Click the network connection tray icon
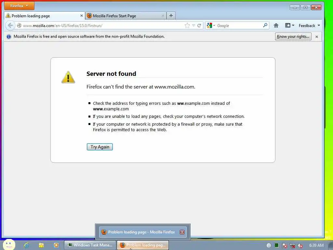Image resolution: width=333 pixels, height=250 pixels. (x=292, y=245)
